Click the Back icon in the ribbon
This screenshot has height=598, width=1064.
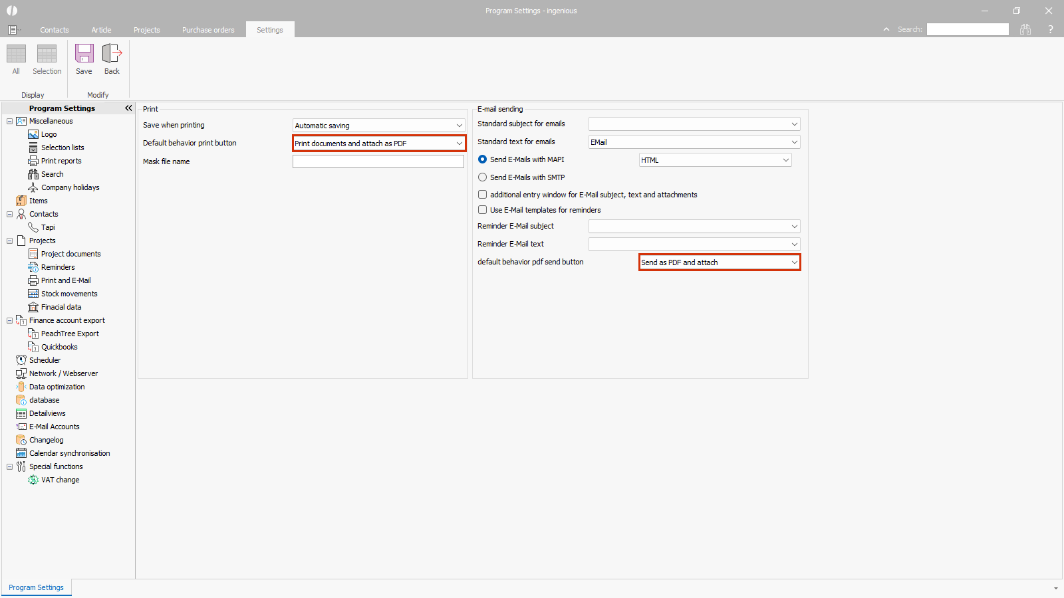point(112,54)
